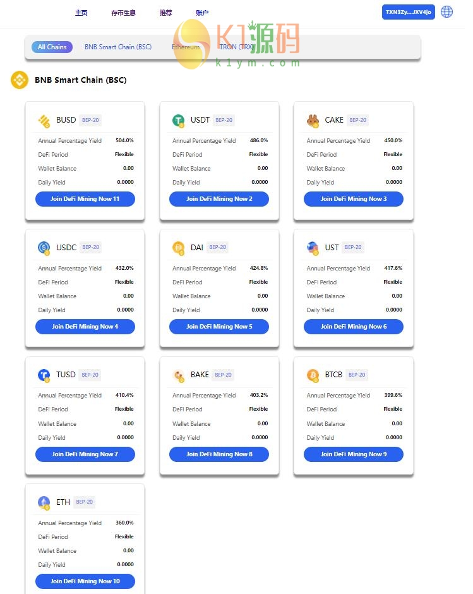Click the USDT Tether coin icon

click(x=178, y=120)
